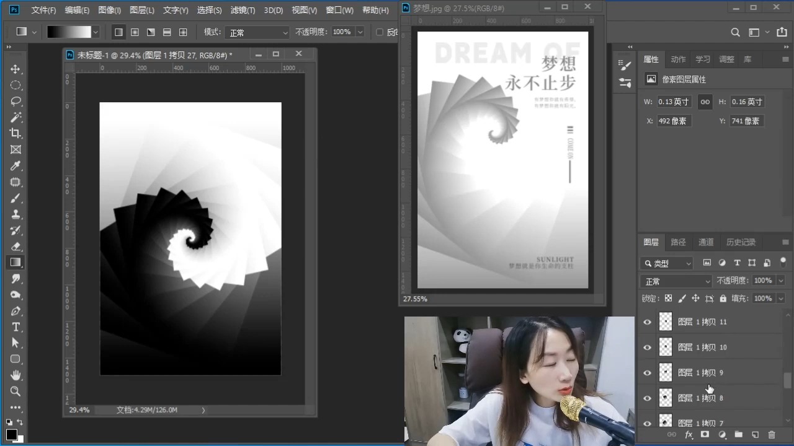794x446 pixels.
Task: Open layer blend mode 正常 dropdown
Action: click(677, 281)
